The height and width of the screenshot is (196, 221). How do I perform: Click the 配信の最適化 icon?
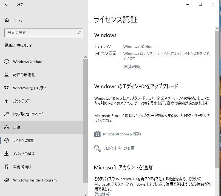point(7,75)
